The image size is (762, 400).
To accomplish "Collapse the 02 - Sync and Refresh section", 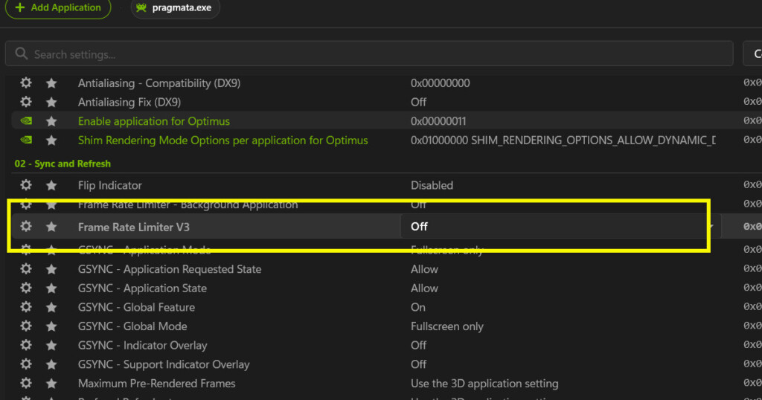I will point(63,164).
